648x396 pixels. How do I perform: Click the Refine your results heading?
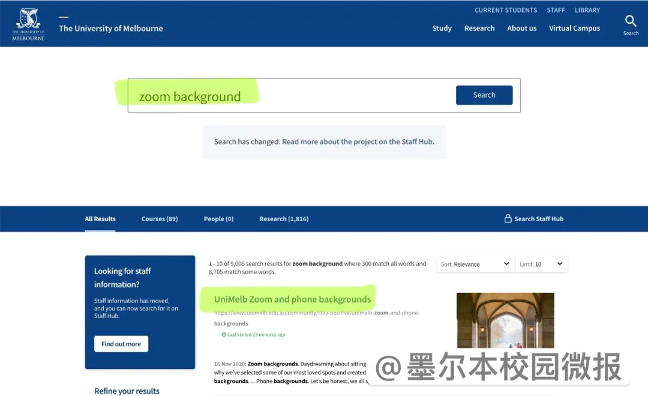127,391
